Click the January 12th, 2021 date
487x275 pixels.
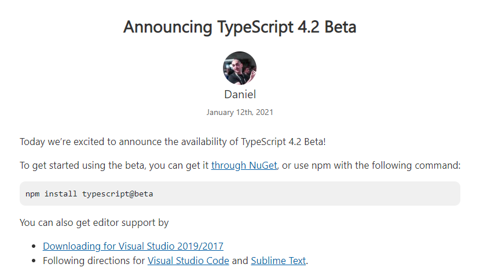(x=240, y=112)
